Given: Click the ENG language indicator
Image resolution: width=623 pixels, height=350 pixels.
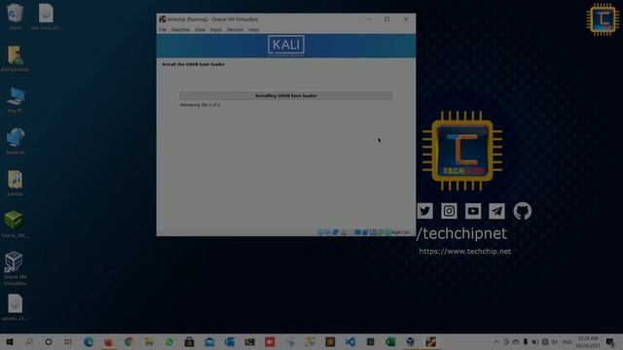Looking at the screenshot, I should tap(567, 341).
